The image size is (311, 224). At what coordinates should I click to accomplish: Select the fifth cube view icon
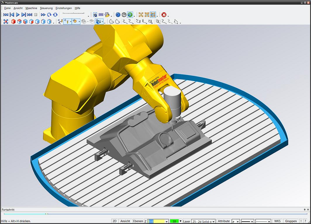point(37,22)
